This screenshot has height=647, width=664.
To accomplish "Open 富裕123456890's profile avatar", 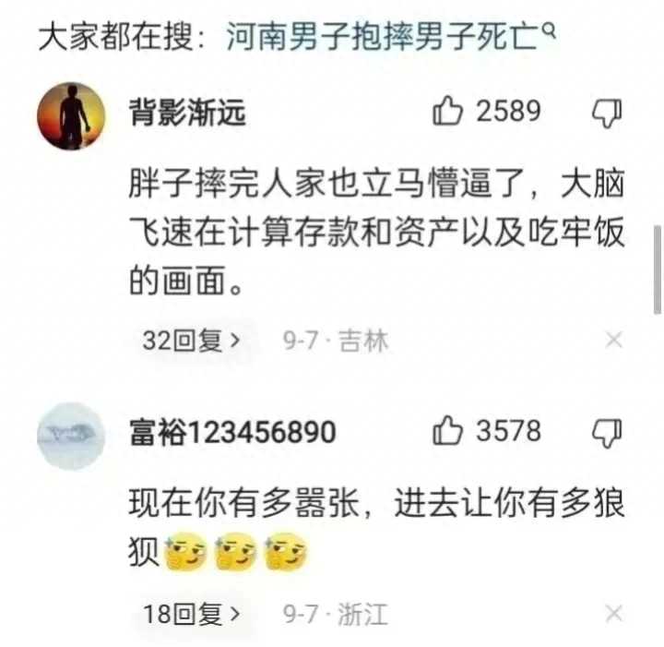I will [71, 436].
